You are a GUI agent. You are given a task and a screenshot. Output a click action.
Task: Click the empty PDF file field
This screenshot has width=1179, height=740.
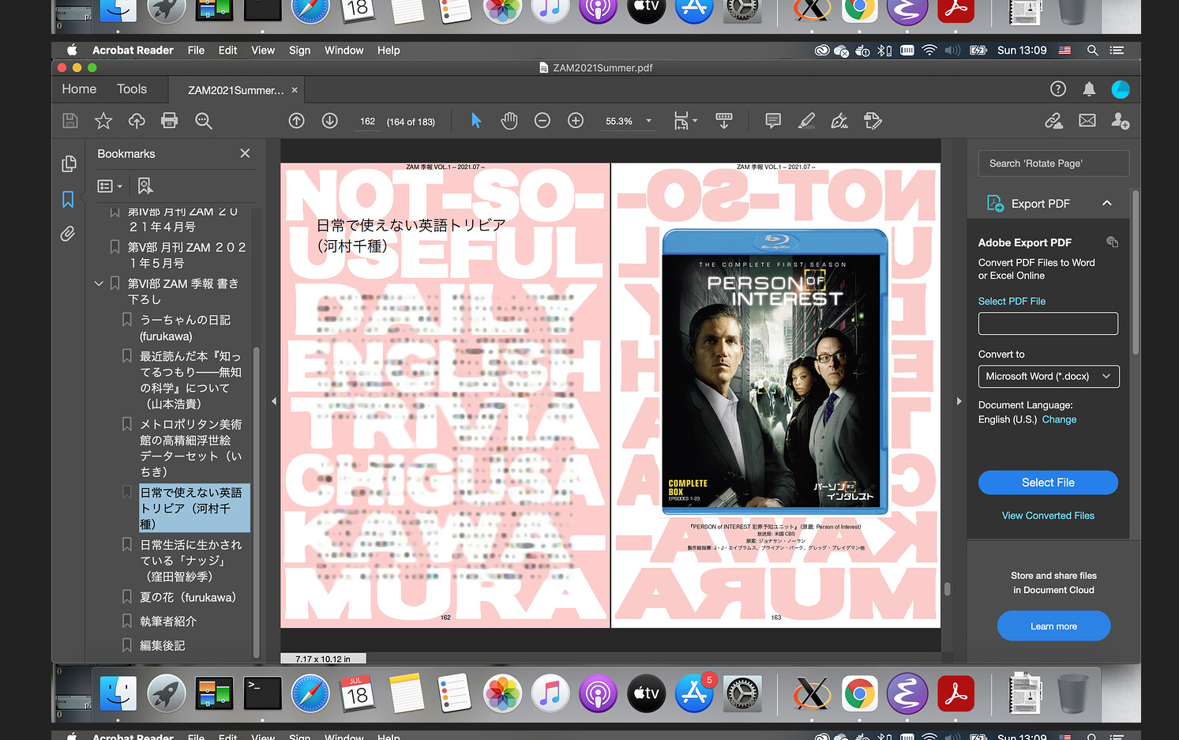pyautogui.click(x=1048, y=324)
